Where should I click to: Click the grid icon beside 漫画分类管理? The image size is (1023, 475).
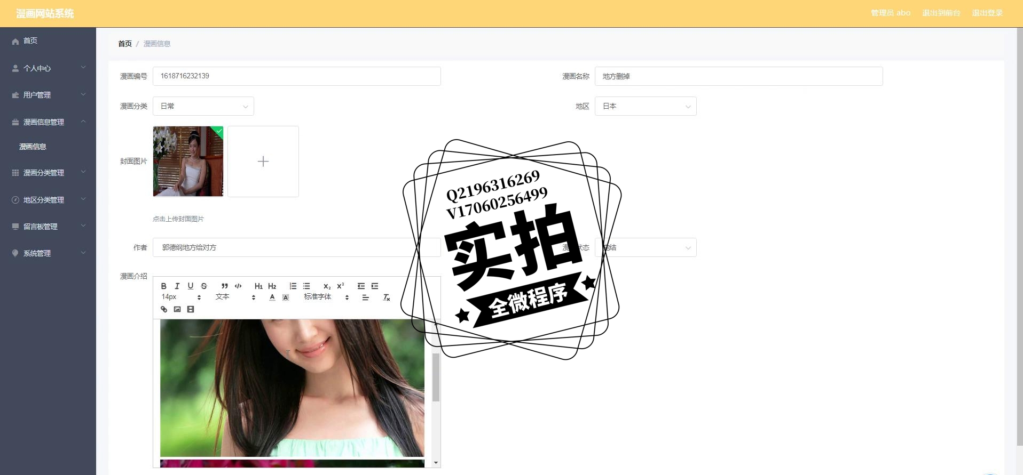coord(15,173)
